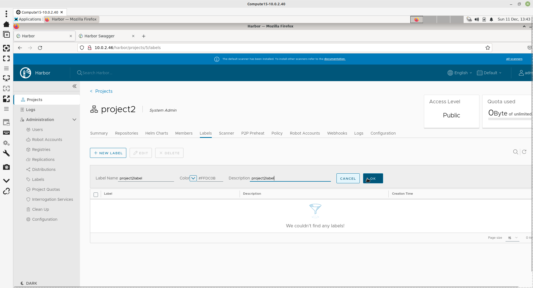Viewport: 533px width, 288px height.
Task: Reload the page in Firefox
Action: click(x=40, y=48)
